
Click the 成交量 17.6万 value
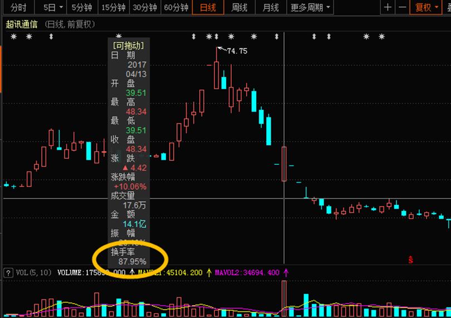(134, 205)
